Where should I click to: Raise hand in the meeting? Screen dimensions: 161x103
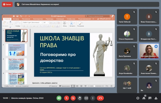pyautogui.click(x=80, y=98)
